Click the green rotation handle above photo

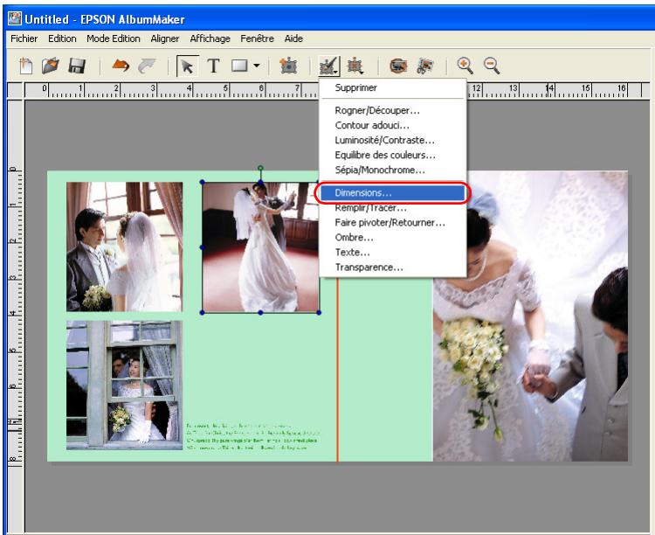click(x=260, y=168)
